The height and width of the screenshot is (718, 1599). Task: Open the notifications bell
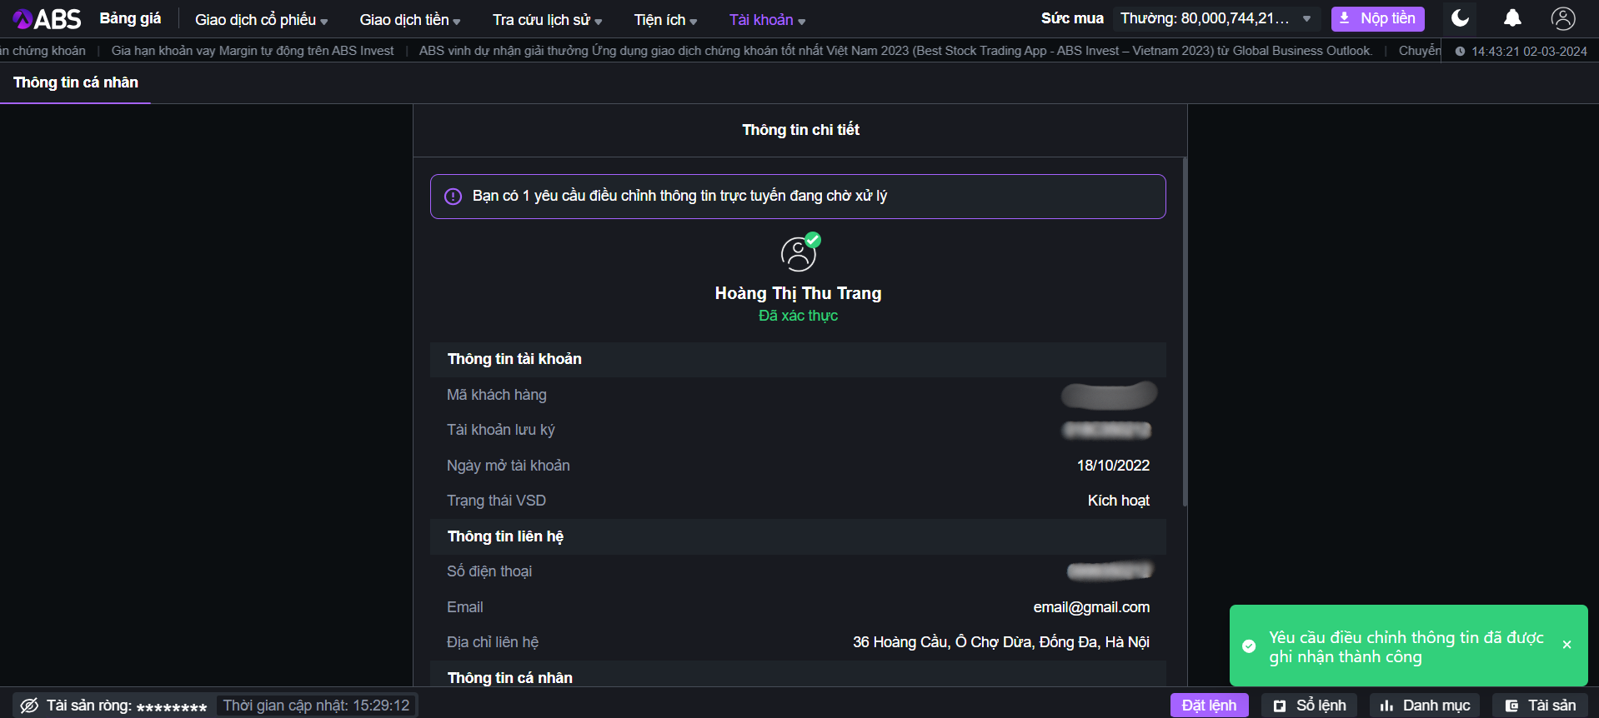pos(1512,18)
